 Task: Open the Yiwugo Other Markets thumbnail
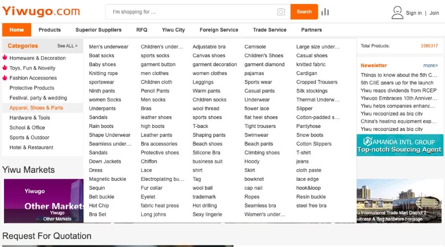(44, 201)
